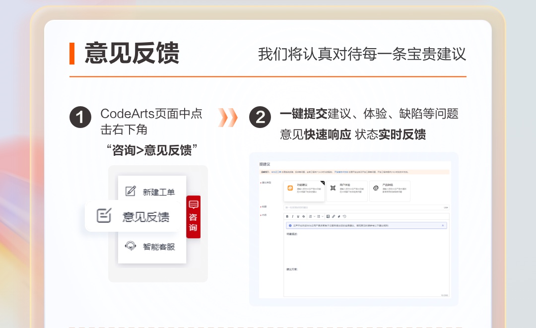
Task: Focus the suggestion title input field
Action: [x=366, y=207]
